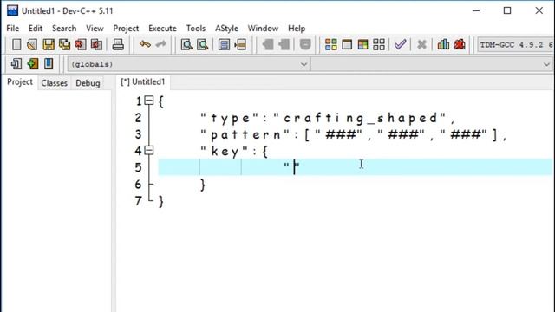Screen dimensions: 555x312
Task: Place cursor in highlighted line 5 of editor
Action: 355,167
